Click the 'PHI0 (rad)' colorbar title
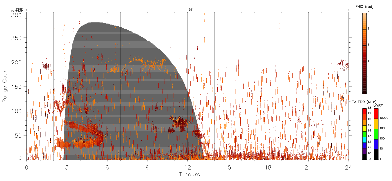Viewport: 392px width, 181px height. pos(364,7)
